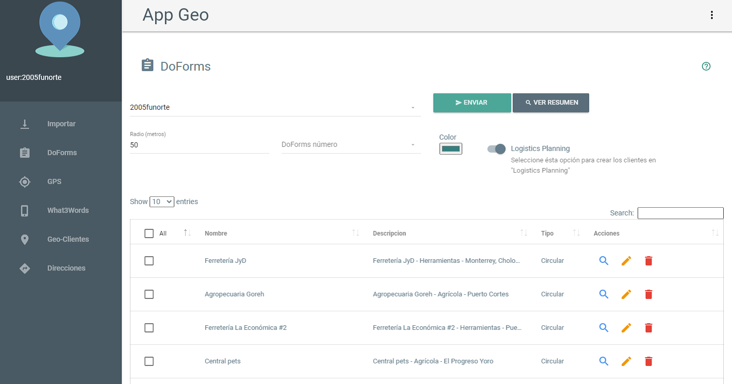Open the three-dot menu in header
The height and width of the screenshot is (384, 732).
point(712,15)
